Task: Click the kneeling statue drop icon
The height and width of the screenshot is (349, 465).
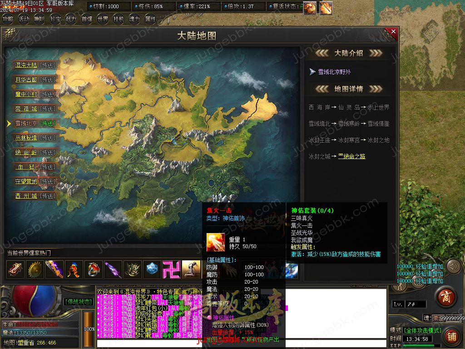Action: click(191, 269)
